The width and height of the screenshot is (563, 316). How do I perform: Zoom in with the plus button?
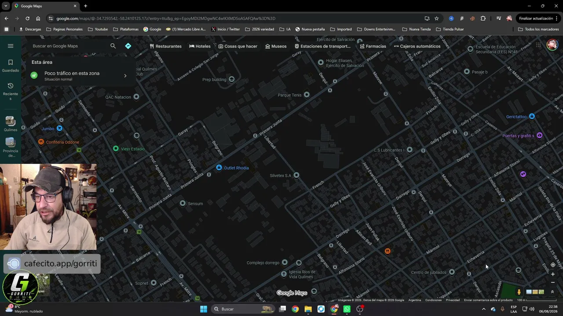[553, 274]
